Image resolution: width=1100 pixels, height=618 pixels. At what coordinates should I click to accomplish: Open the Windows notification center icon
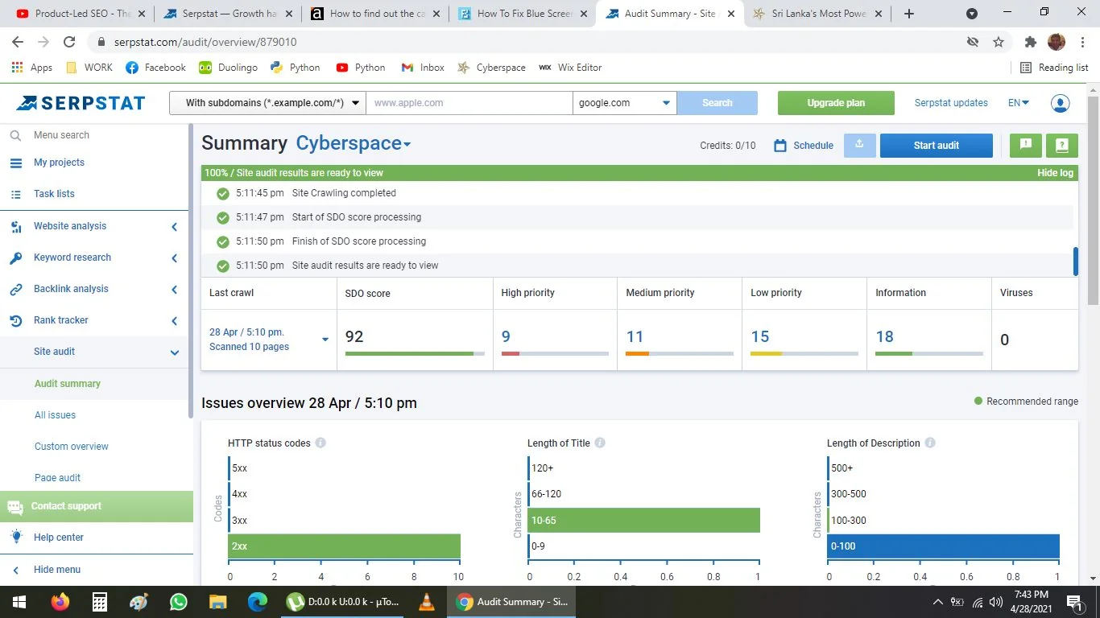[x=1074, y=602]
